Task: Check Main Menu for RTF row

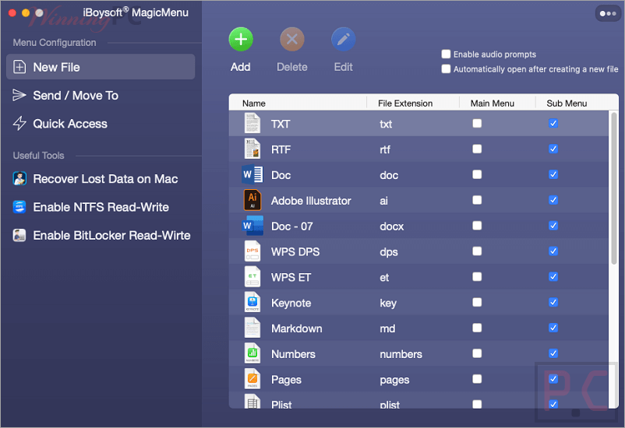Action: 477,149
